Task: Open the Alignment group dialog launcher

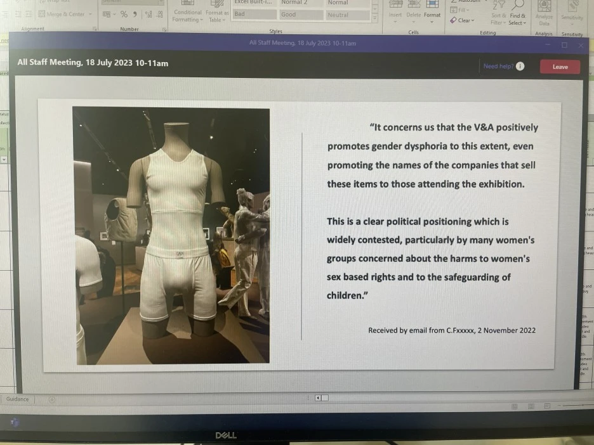Action: (x=95, y=29)
